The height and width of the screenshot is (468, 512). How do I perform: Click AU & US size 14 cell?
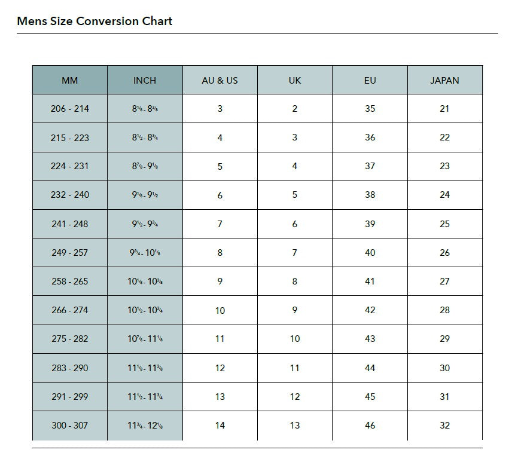tap(220, 426)
